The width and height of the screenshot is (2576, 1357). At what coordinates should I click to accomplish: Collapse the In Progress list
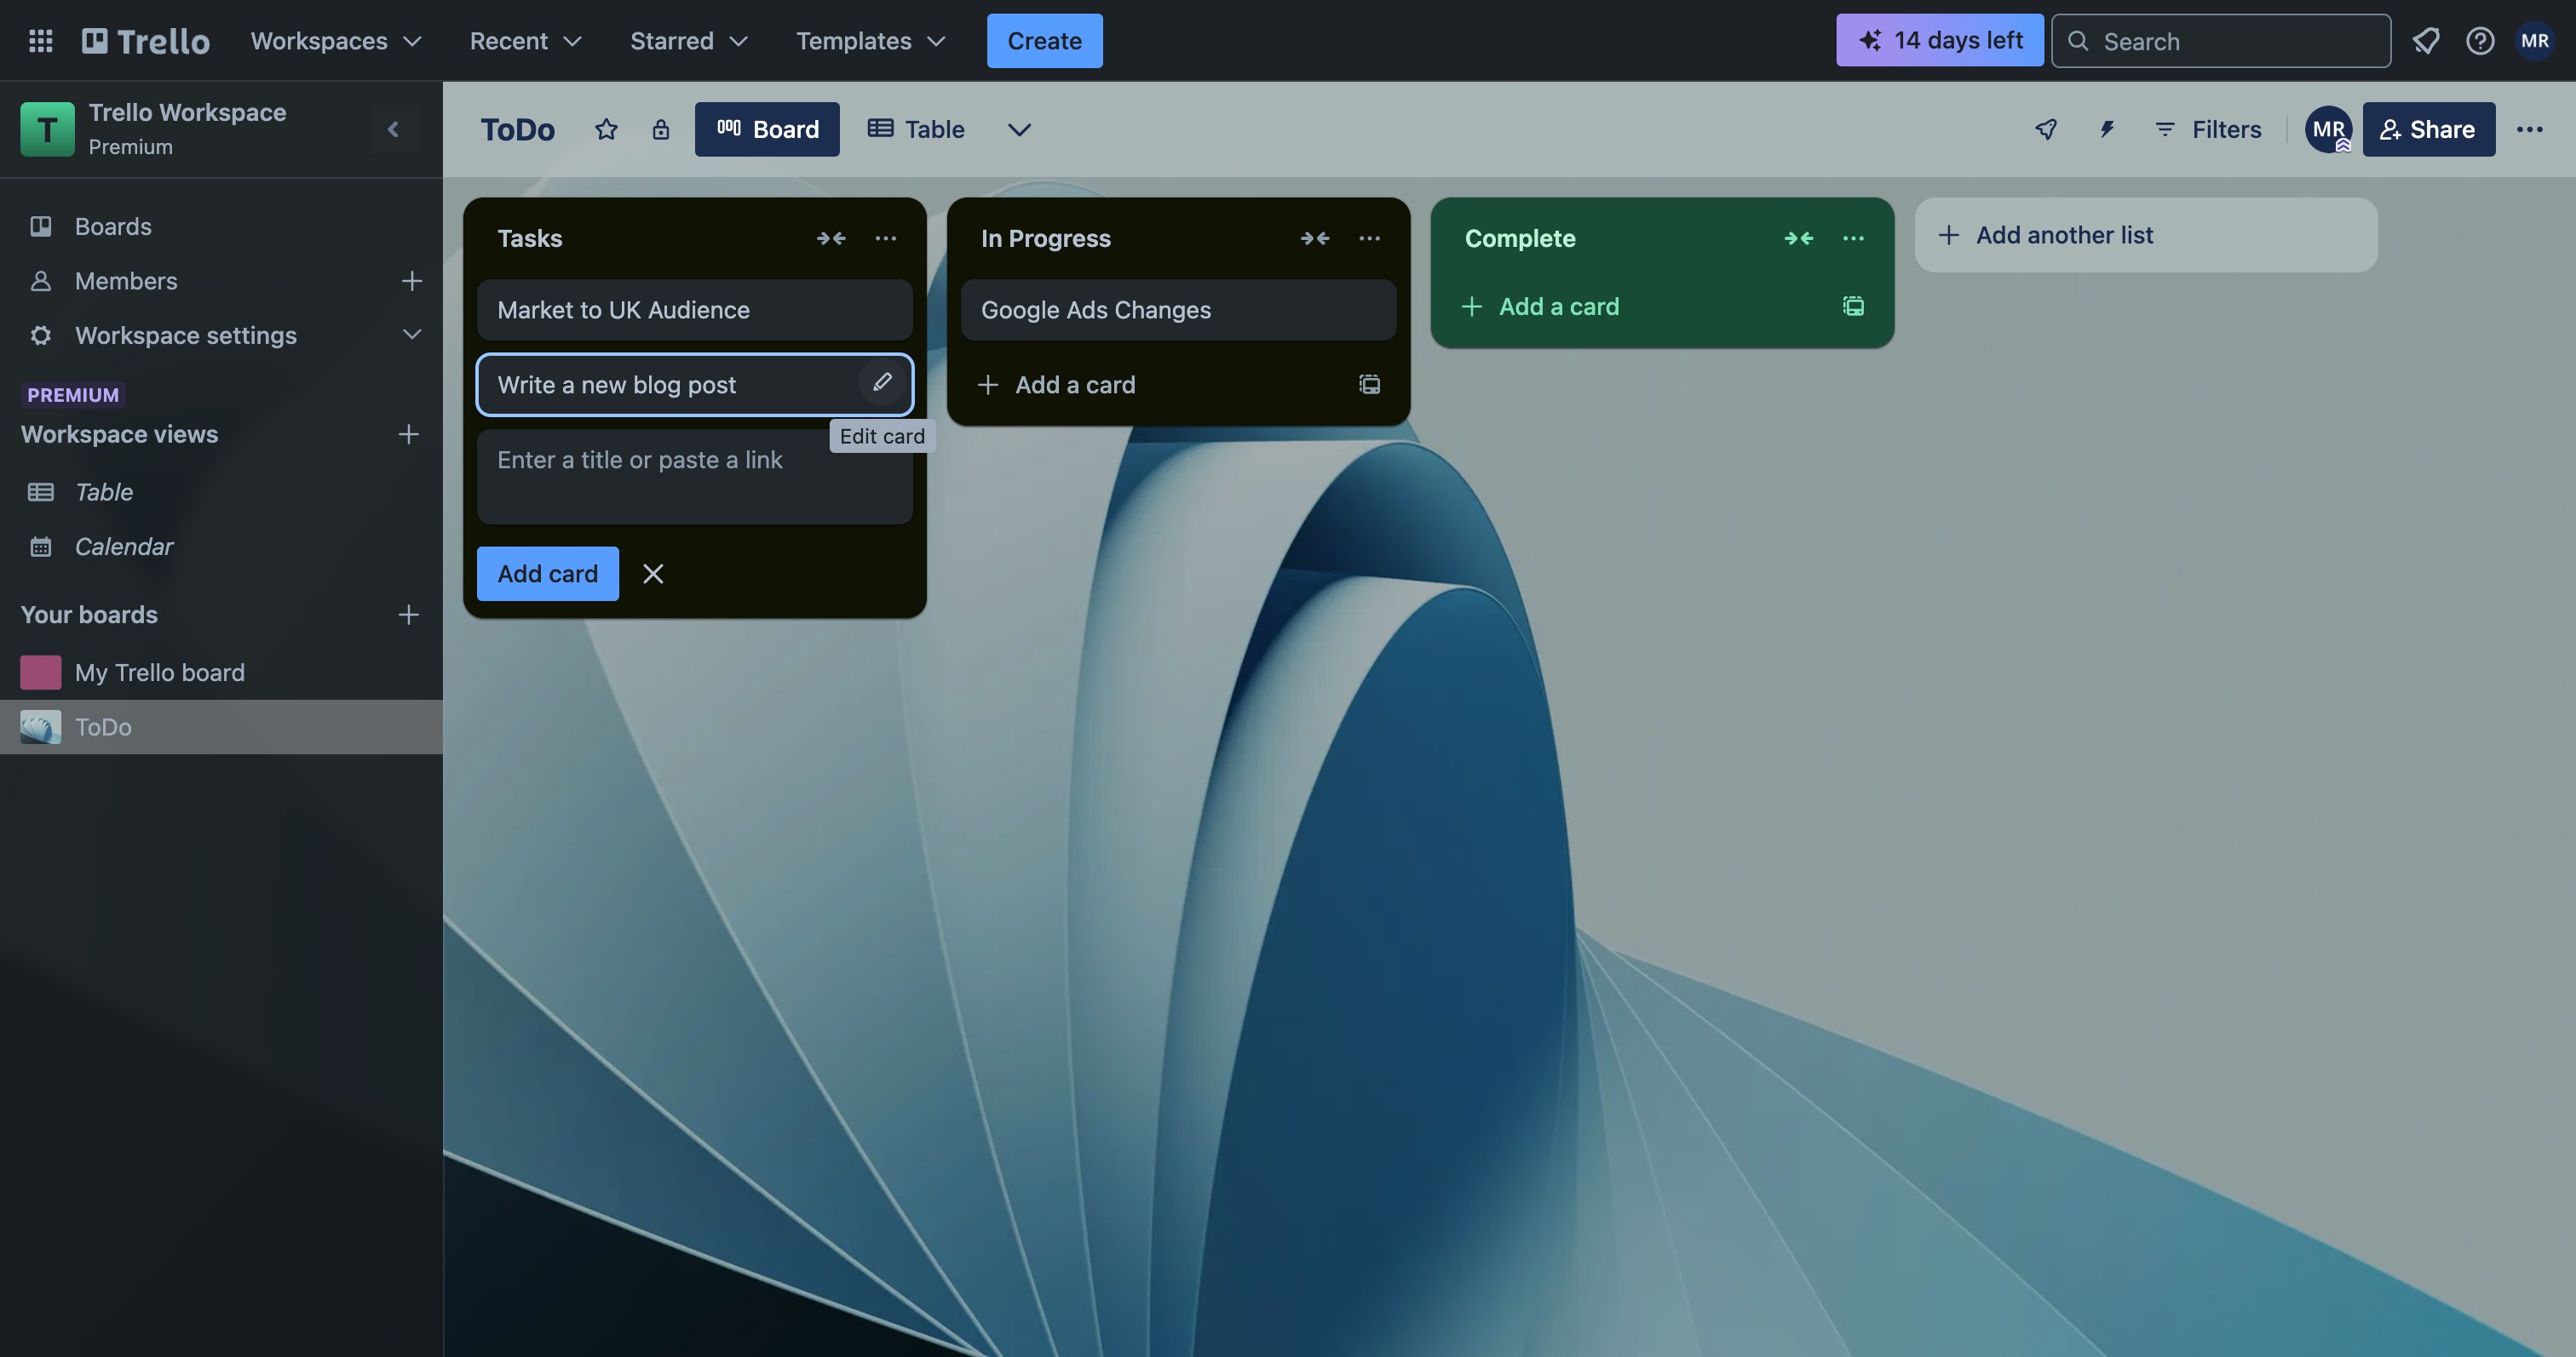coord(1315,238)
